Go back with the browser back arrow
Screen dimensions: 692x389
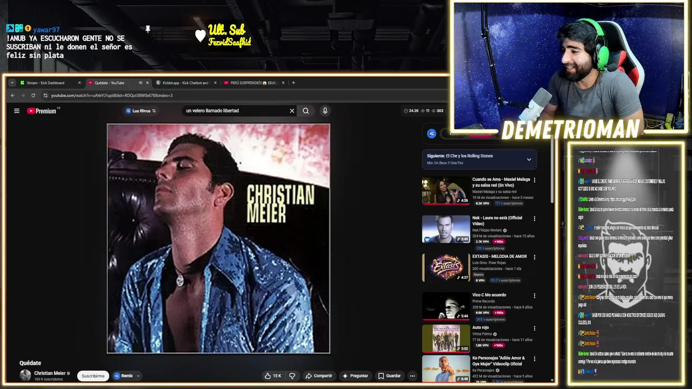click(12, 96)
